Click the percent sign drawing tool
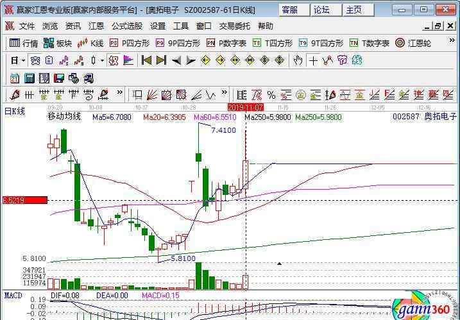The height and width of the screenshot is (320, 460). click(x=271, y=94)
